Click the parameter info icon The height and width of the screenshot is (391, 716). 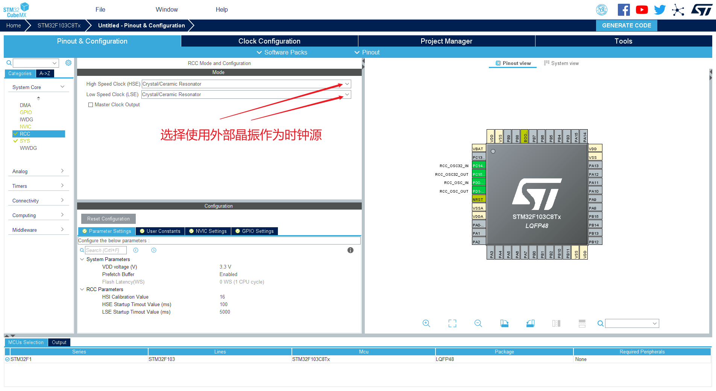click(350, 250)
